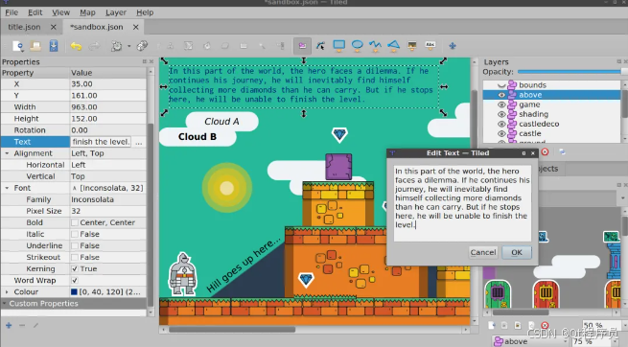Screen dimensions: 628x347
Task: Click Cancel in the Edit Text dialog
Action: pyautogui.click(x=483, y=252)
